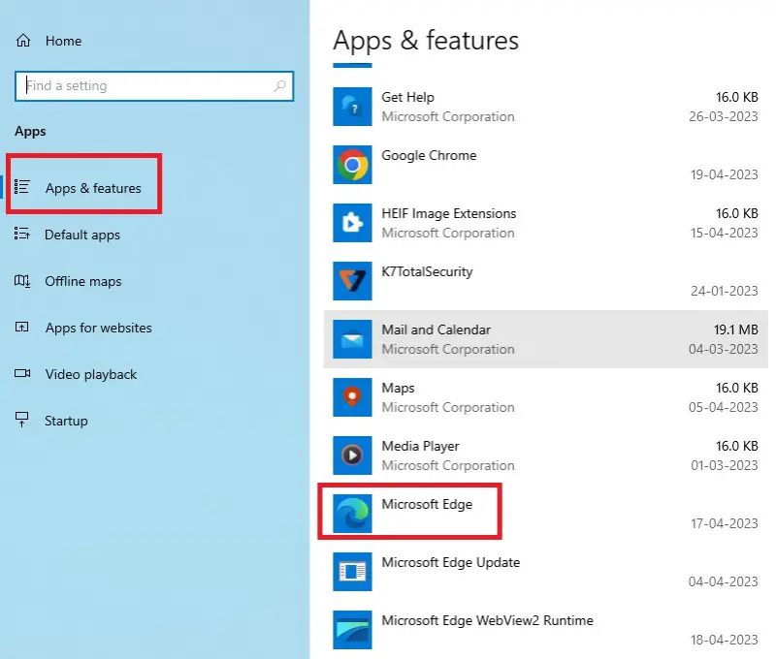This screenshot has width=776, height=659.
Task: Click the Google Chrome app icon
Action: coord(351,165)
